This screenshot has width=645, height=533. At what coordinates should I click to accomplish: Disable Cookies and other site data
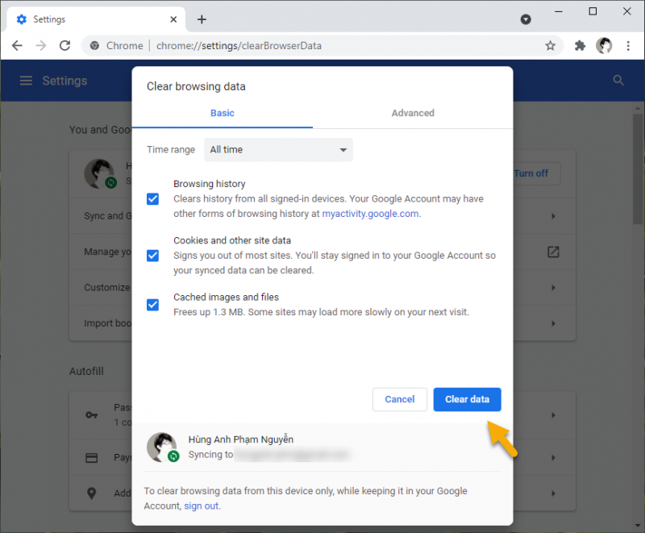(x=152, y=256)
